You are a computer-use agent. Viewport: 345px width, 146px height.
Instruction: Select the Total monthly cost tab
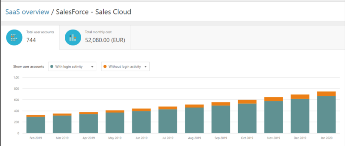(95, 38)
